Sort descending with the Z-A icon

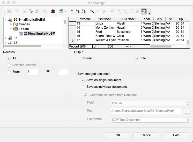click(84, 11)
